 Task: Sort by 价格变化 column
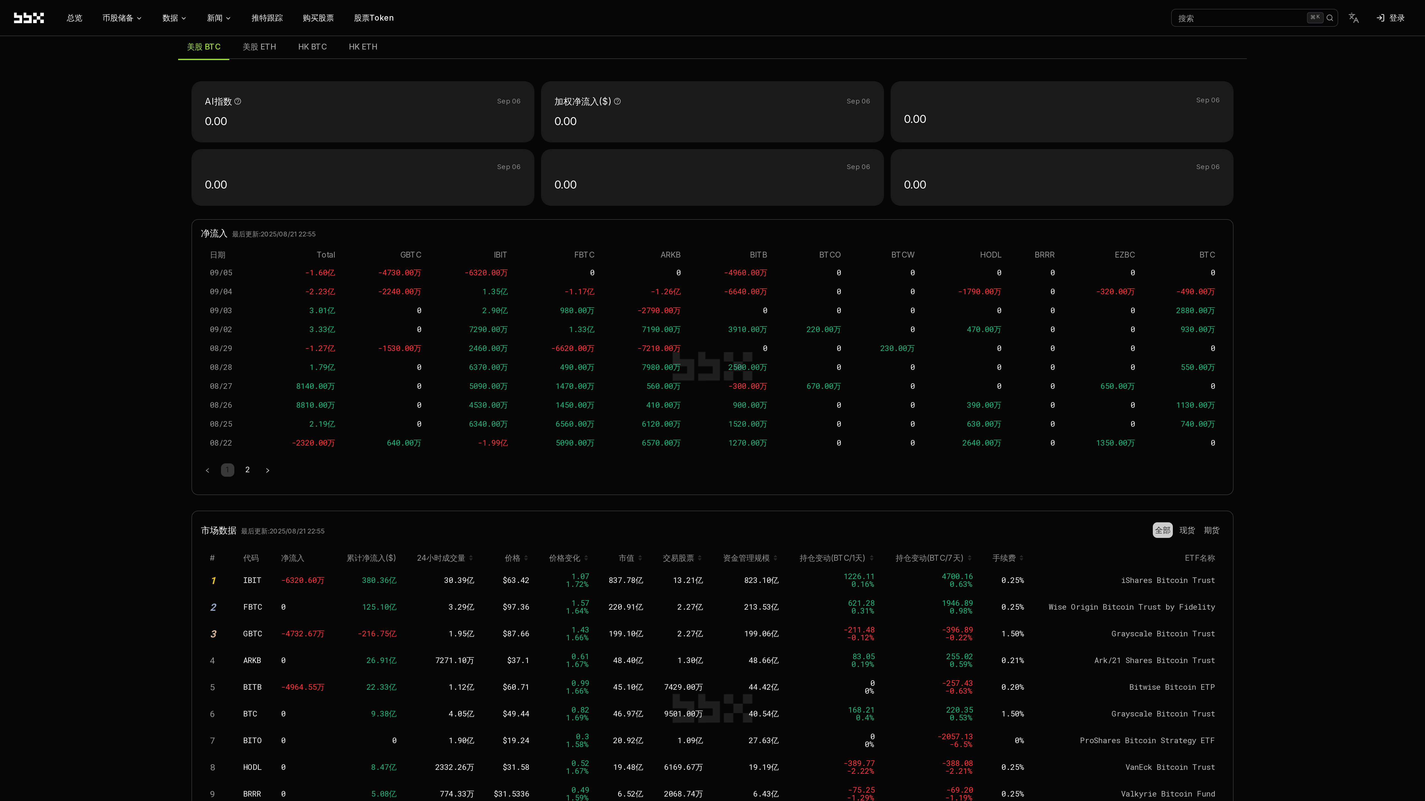pos(586,558)
